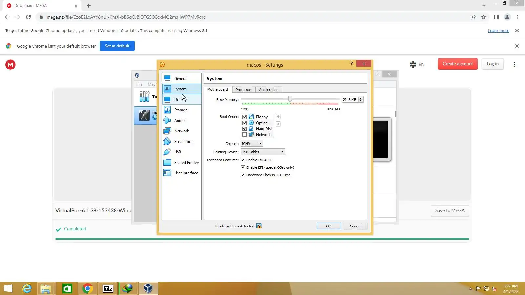Open the User Interface settings category

pos(182,173)
